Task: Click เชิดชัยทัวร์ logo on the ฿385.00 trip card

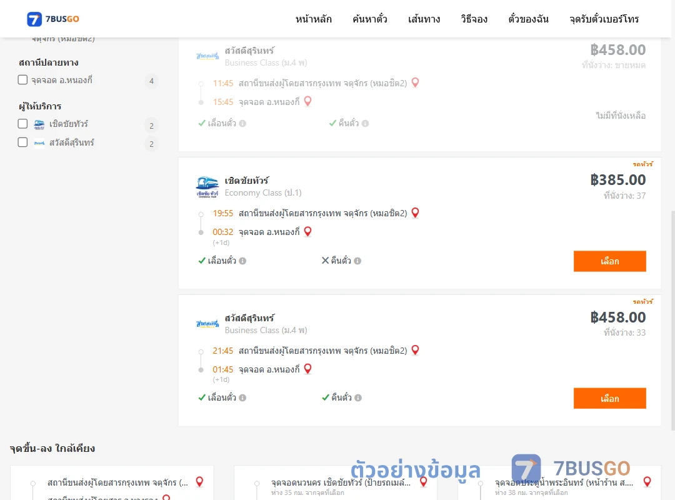Action: [x=207, y=186]
